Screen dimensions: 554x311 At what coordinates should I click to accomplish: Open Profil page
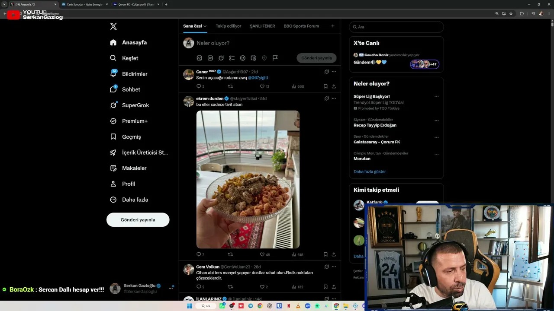click(x=122, y=184)
